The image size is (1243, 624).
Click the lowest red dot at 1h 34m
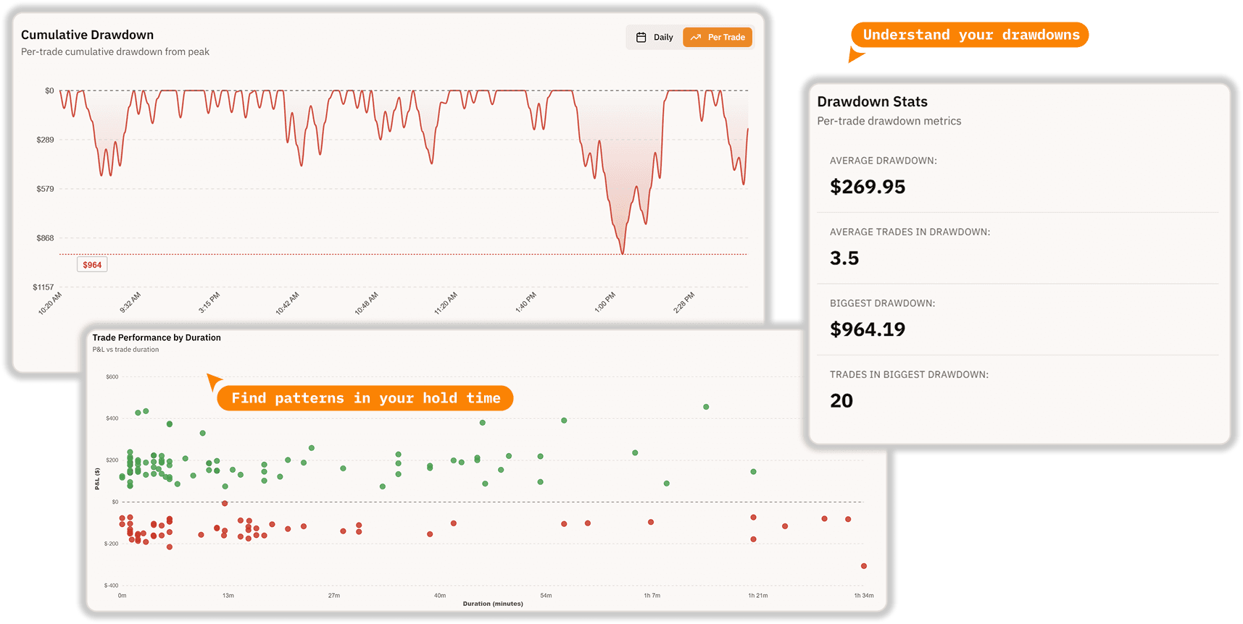pyautogui.click(x=864, y=566)
